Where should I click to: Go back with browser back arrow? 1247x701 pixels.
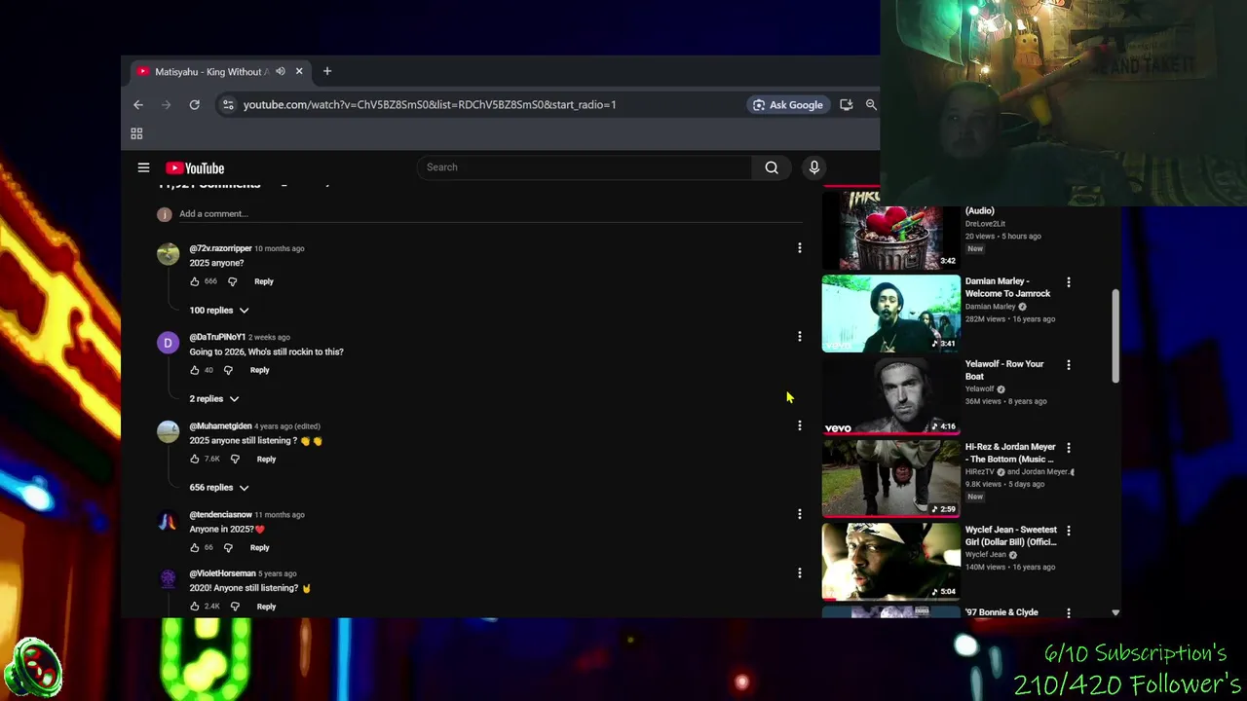click(x=138, y=104)
